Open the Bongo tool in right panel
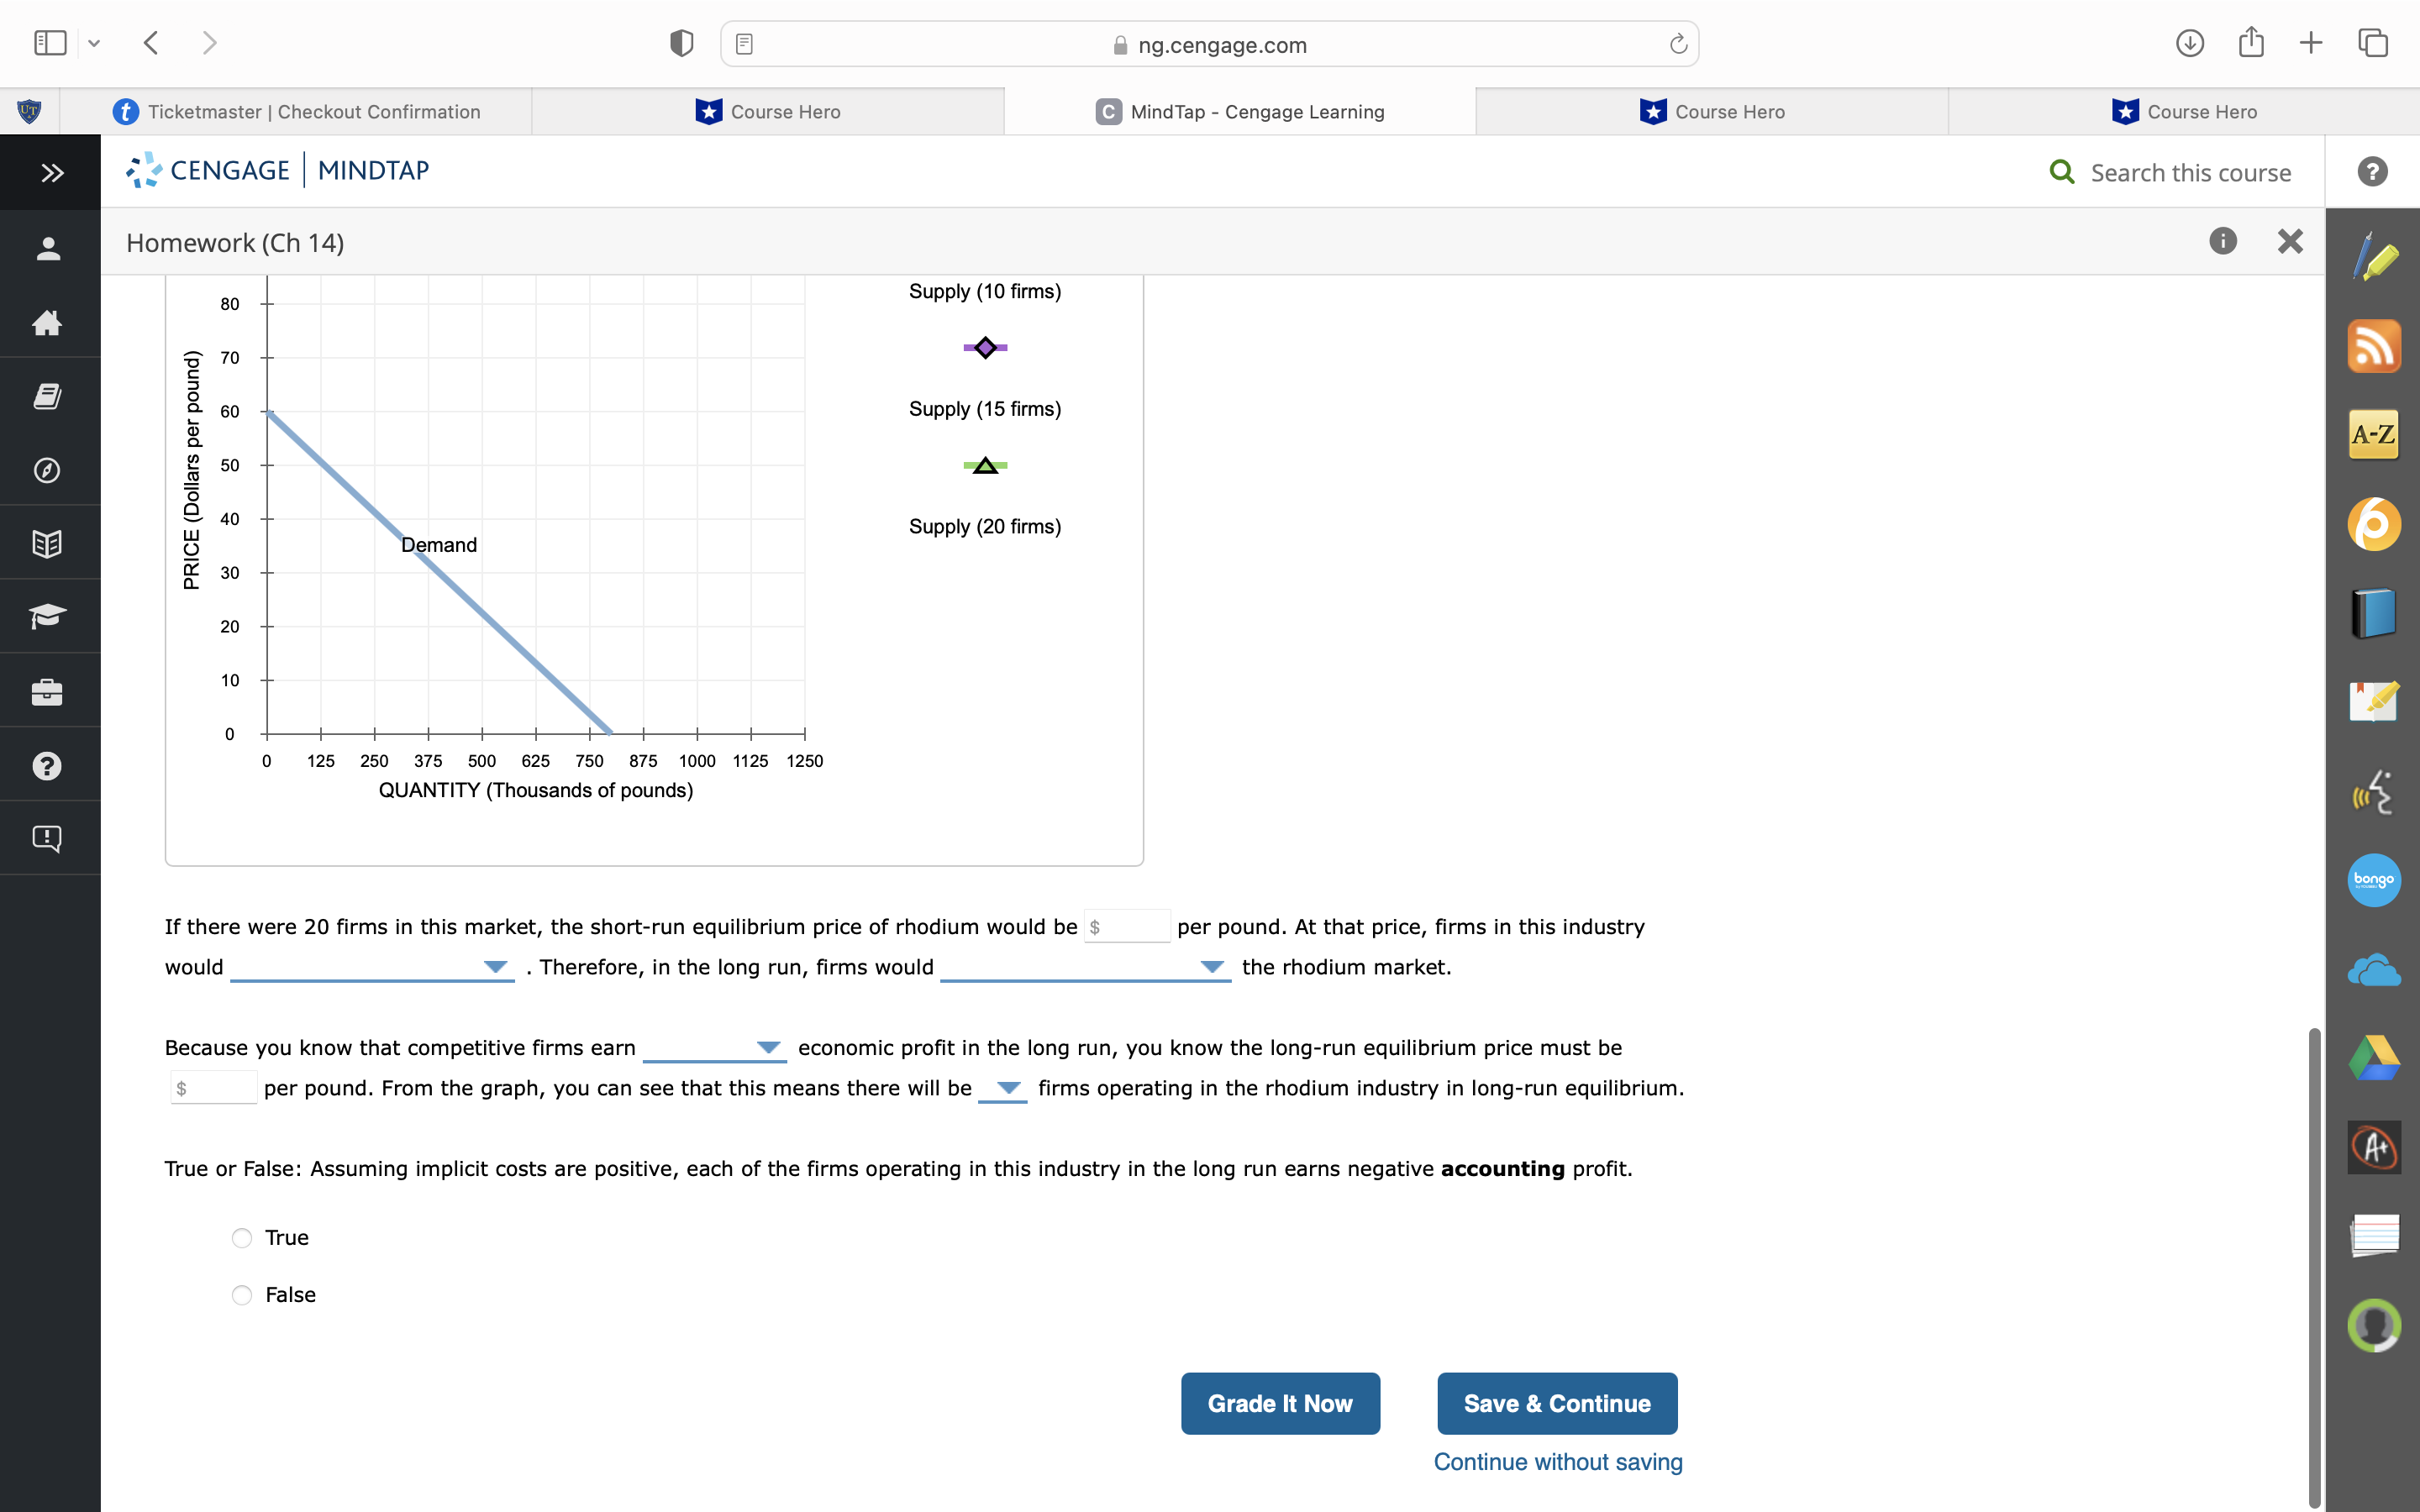 (2375, 880)
